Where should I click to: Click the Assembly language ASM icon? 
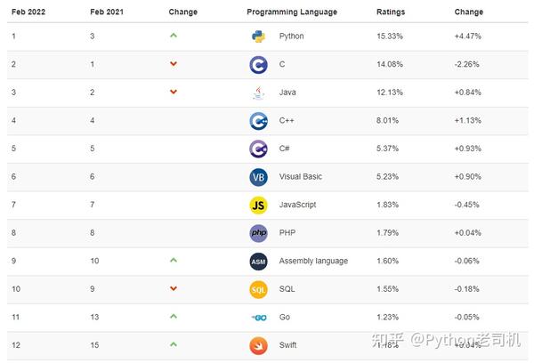point(258,262)
